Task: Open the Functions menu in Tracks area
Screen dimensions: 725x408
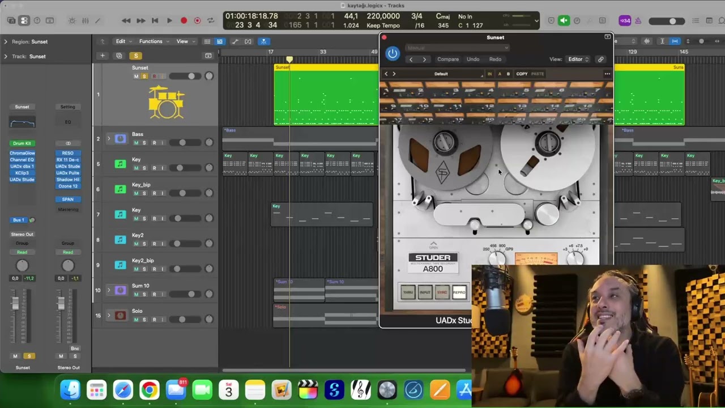Action: point(153,41)
